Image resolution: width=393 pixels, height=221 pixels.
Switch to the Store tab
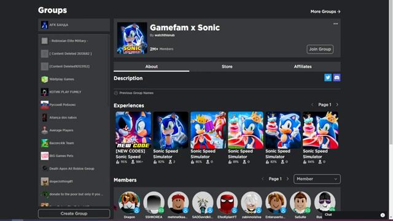[227, 67]
